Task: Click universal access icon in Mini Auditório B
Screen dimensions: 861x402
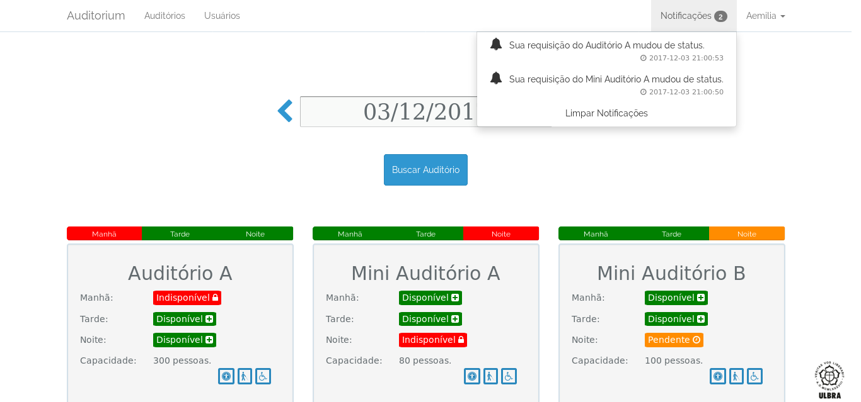Action: 717,376
